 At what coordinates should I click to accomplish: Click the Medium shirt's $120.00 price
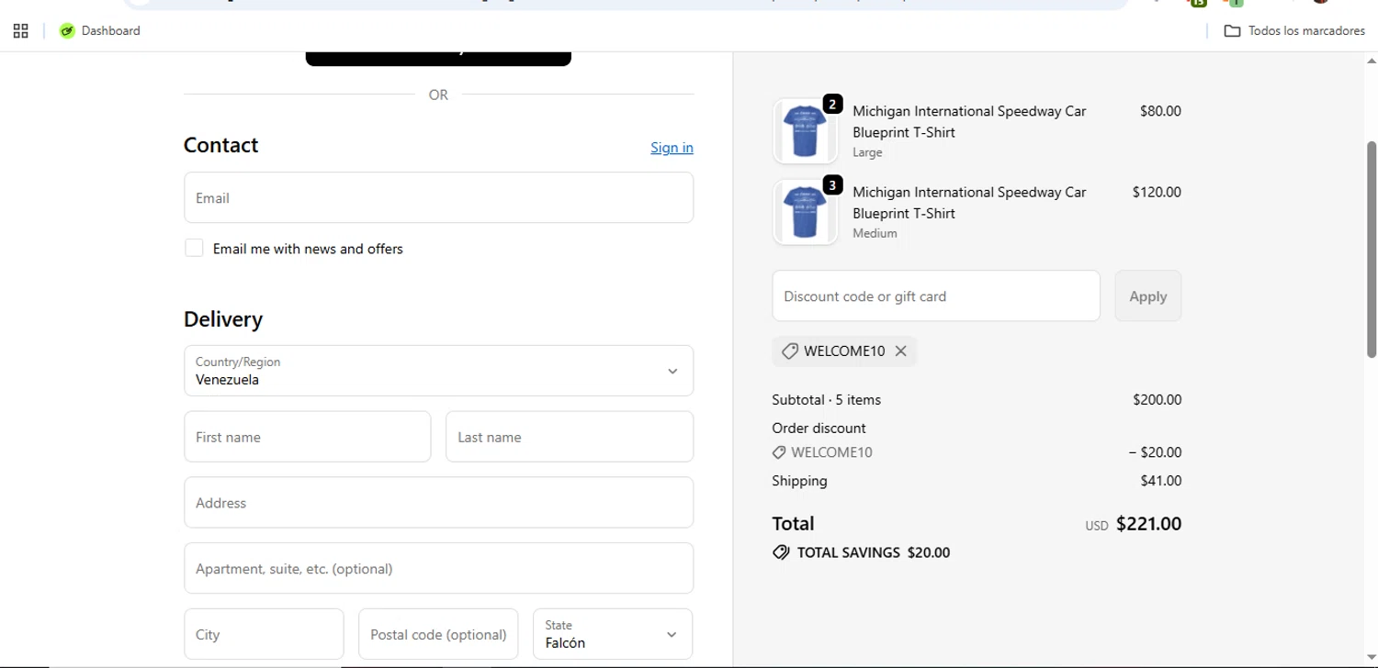(1157, 192)
